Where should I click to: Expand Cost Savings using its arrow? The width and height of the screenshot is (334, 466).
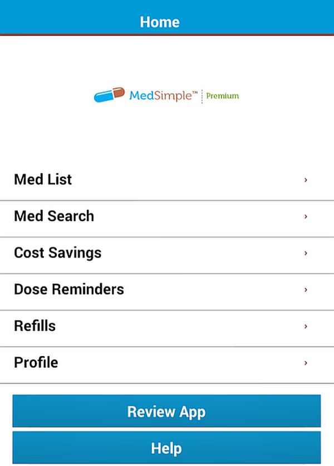(x=306, y=253)
